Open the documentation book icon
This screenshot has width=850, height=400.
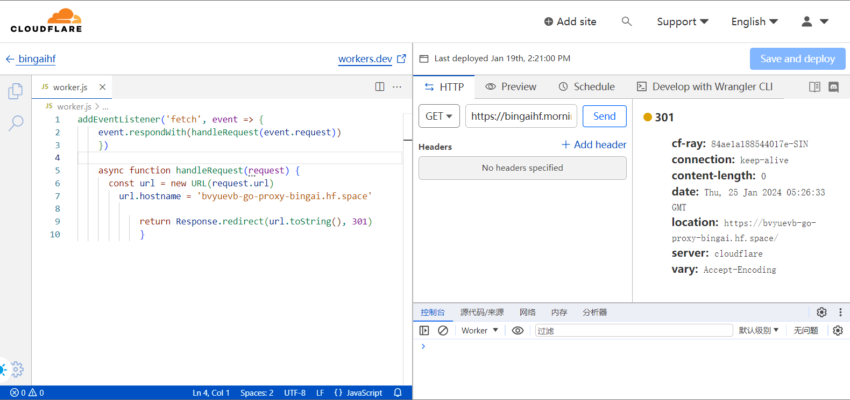tap(814, 87)
